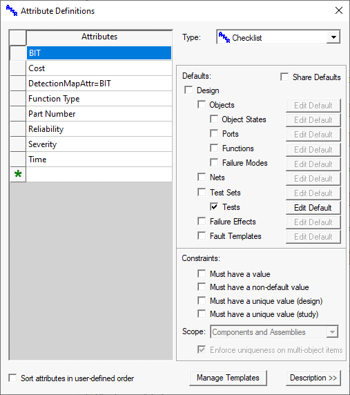Toggle Sort attributes in user-defined order
This screenshot has width=350, height=395.
(x=12, y=378)
